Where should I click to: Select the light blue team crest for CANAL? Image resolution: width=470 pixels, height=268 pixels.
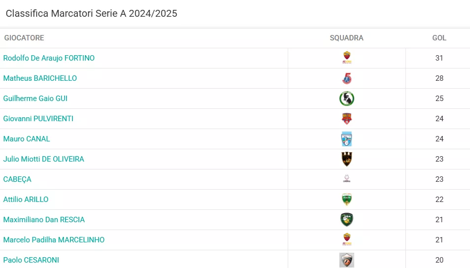click(347, 139)
